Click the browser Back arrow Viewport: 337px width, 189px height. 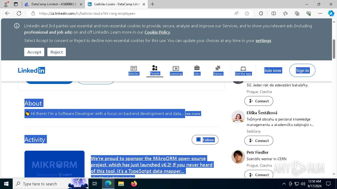click(7, 13)
